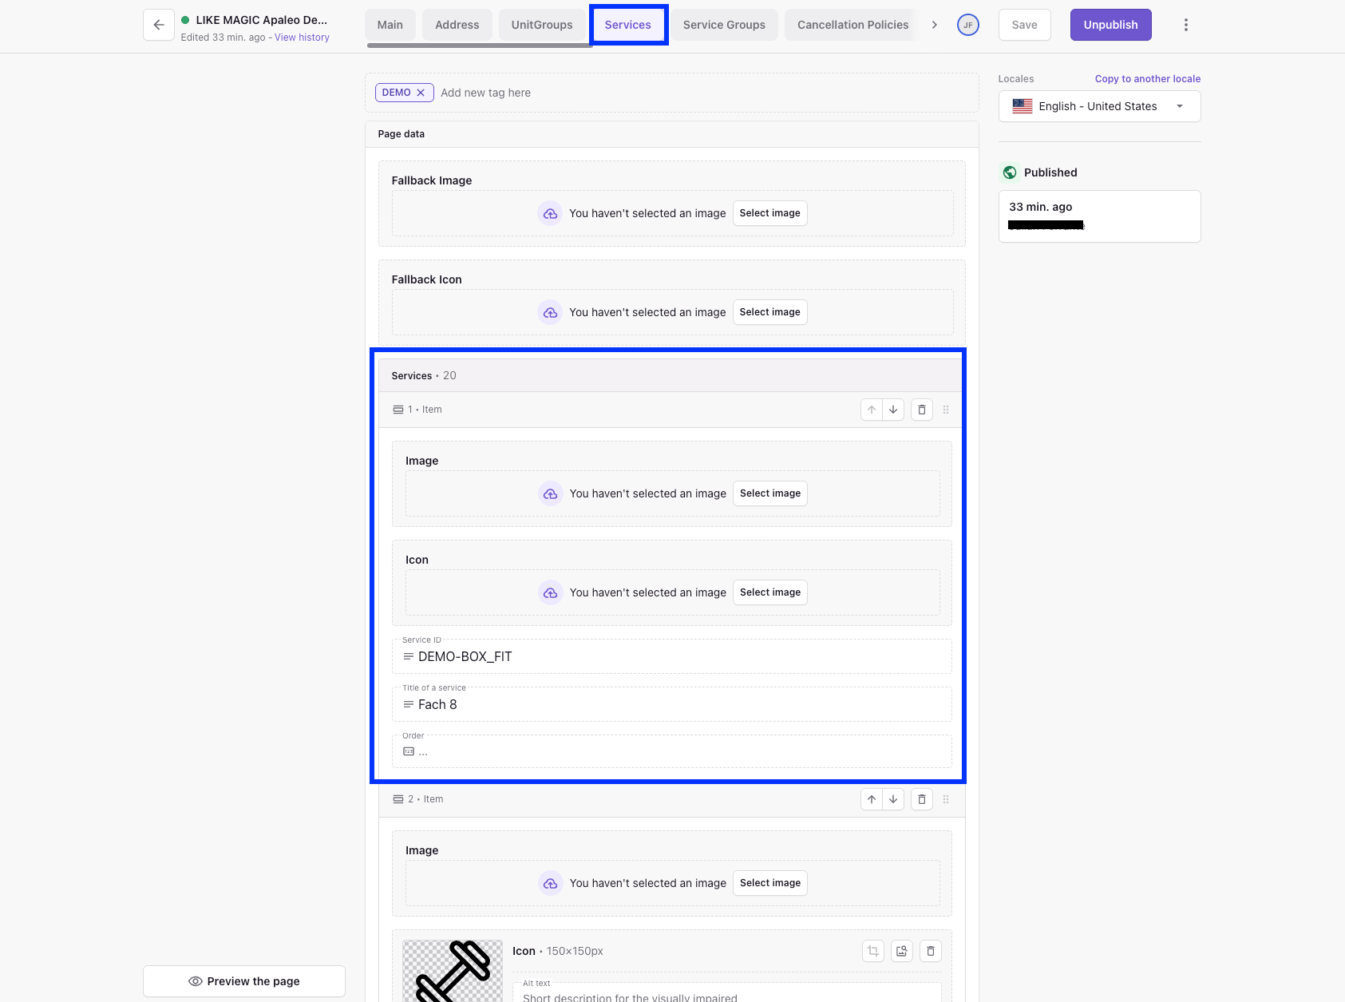Click Copy to another locale link

[1147, 79]
